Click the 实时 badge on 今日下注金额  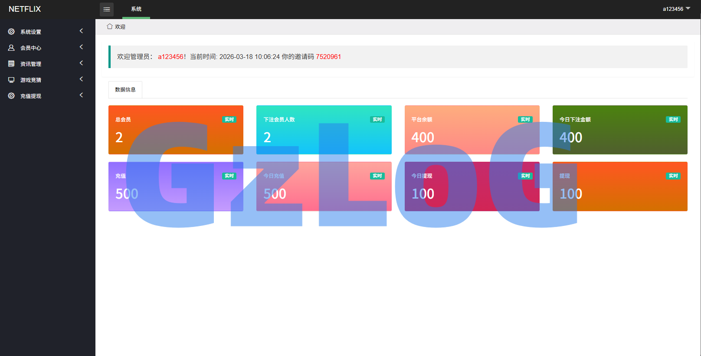(673, 120)
